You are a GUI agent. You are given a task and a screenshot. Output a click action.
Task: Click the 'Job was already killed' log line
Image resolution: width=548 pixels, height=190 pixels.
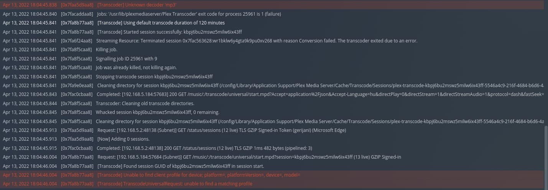pos(272,68)
